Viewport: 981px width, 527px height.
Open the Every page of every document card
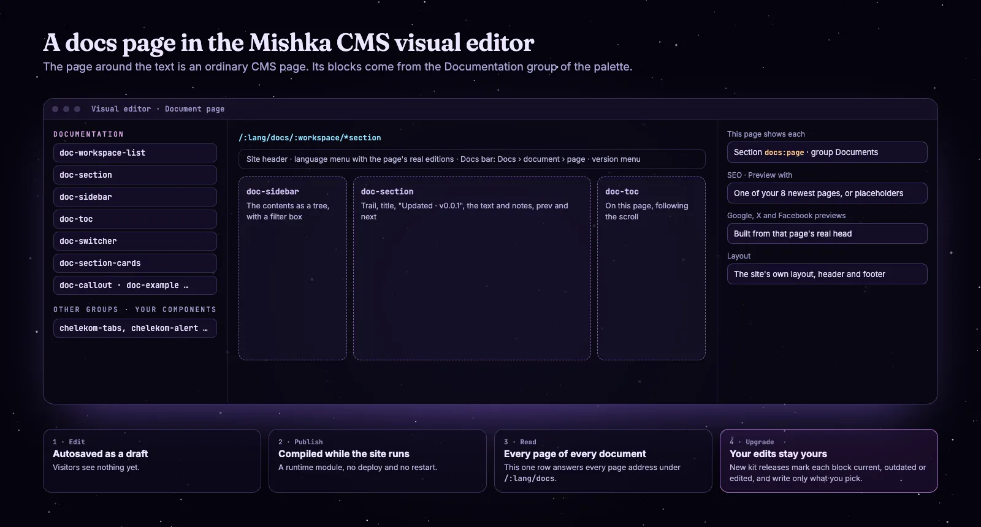click(603, 461)
